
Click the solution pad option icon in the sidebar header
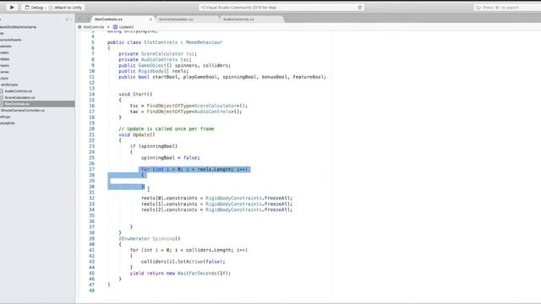67,19
